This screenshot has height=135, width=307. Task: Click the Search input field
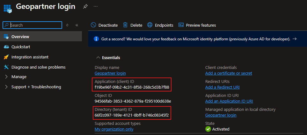click(32, 25)
